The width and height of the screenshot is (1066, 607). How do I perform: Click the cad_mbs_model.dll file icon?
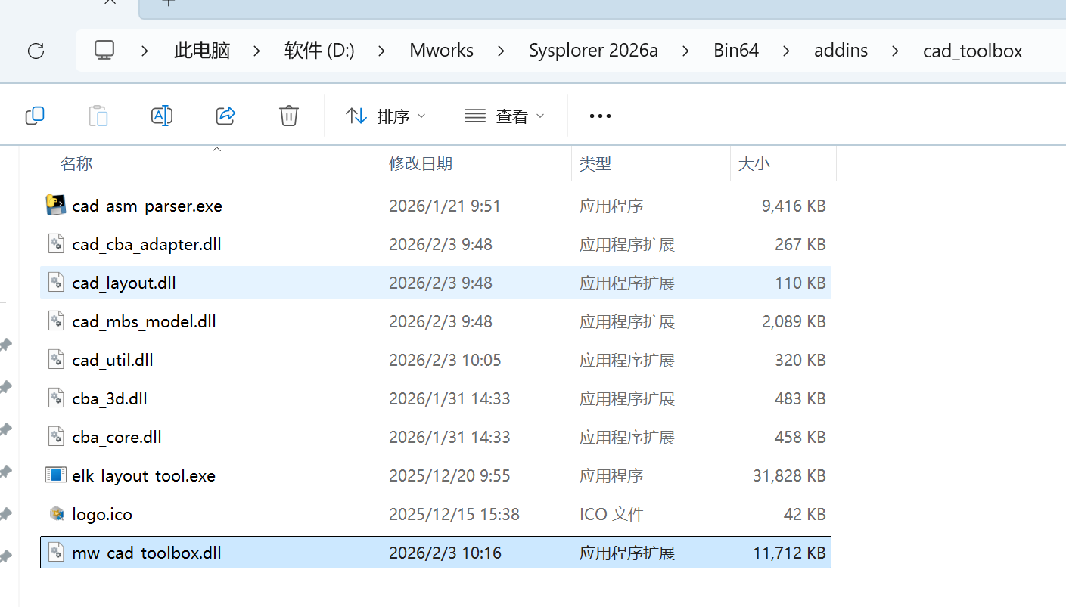[56, 321]
